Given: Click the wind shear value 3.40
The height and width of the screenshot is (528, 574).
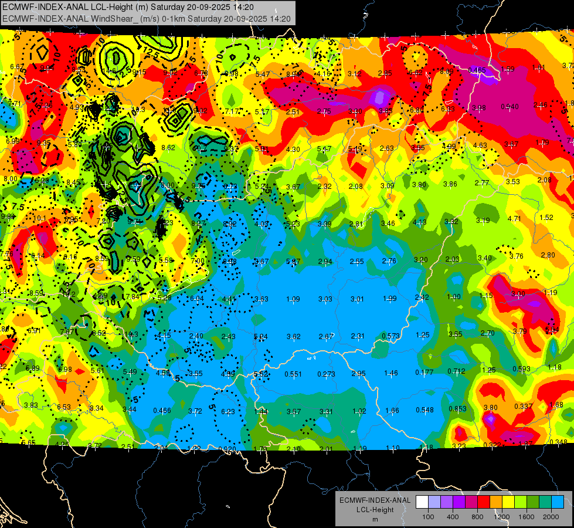Looking at the screenshot, I should (x=485, y=258).
